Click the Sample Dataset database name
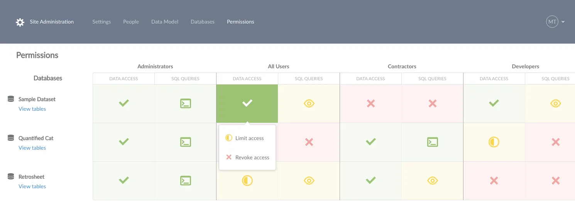Viewport: 575px width, 218px height. tap(37, 99)
